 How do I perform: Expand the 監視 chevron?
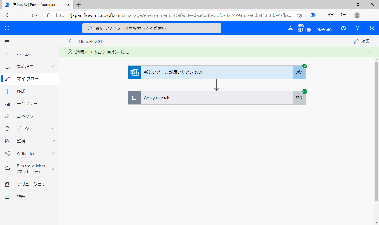click(53, 141)
